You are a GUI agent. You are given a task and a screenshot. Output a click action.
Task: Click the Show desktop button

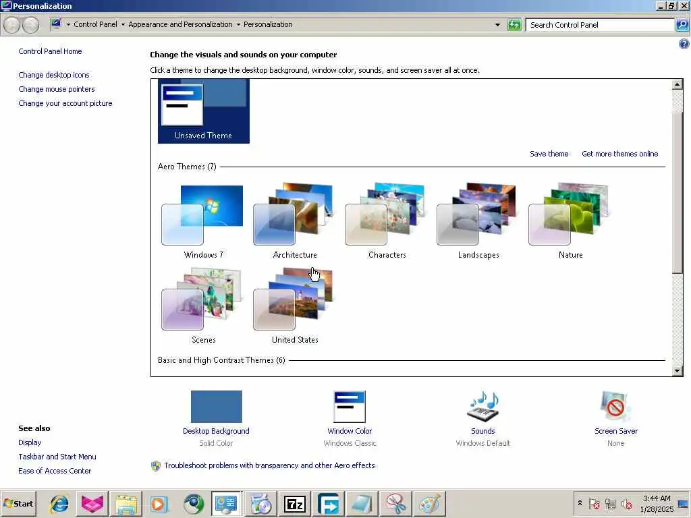[x=684, y=503]
